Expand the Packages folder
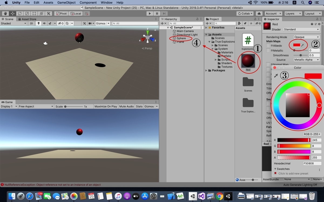 pos(206,70)
